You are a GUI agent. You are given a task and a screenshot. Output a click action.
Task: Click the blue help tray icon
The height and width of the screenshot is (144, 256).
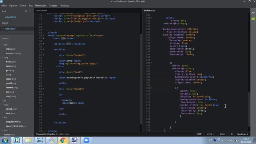tap(215, 140)
